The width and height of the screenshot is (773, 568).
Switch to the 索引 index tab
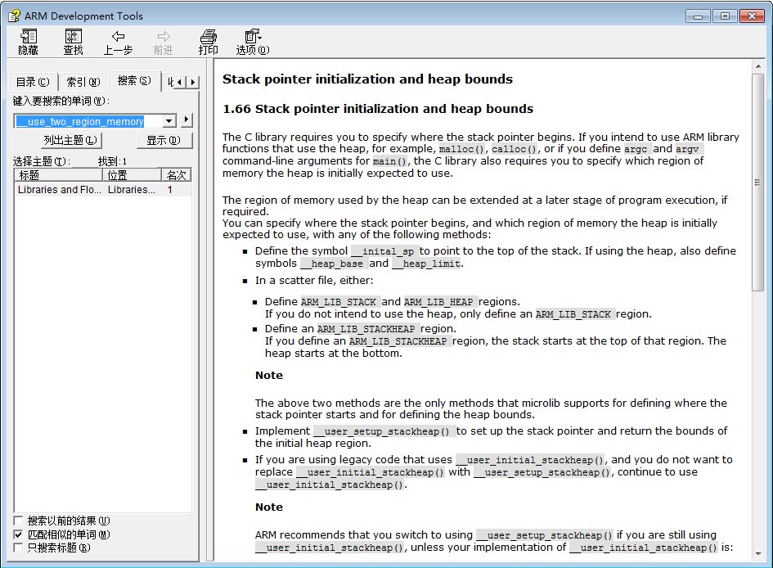[x=83, y=82]
